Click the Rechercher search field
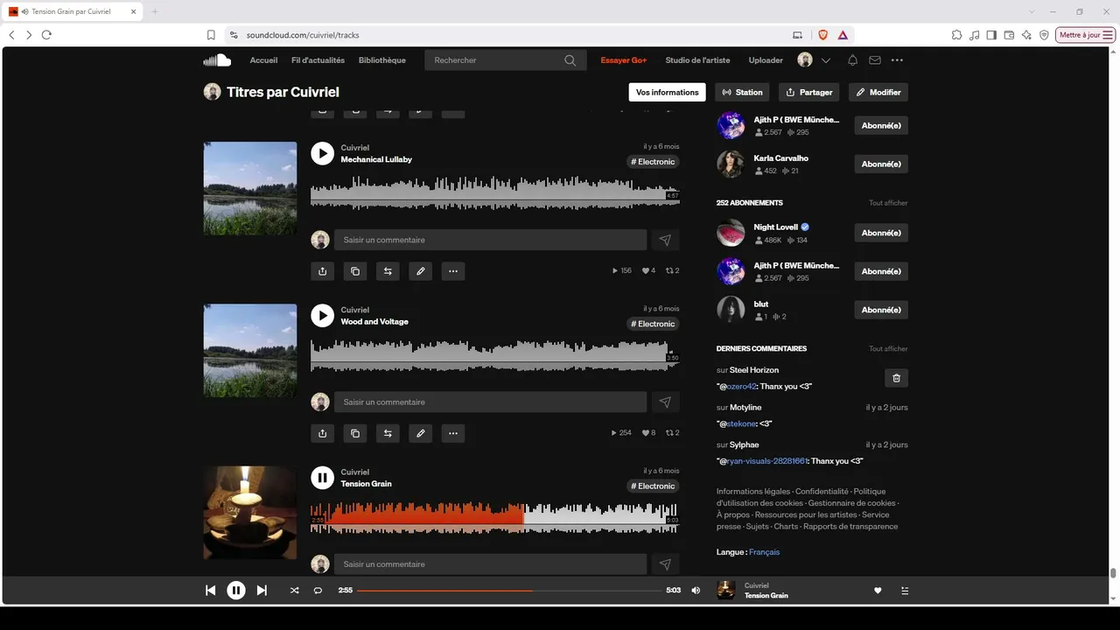The image size is (1120, 630). tap(506, 60)
